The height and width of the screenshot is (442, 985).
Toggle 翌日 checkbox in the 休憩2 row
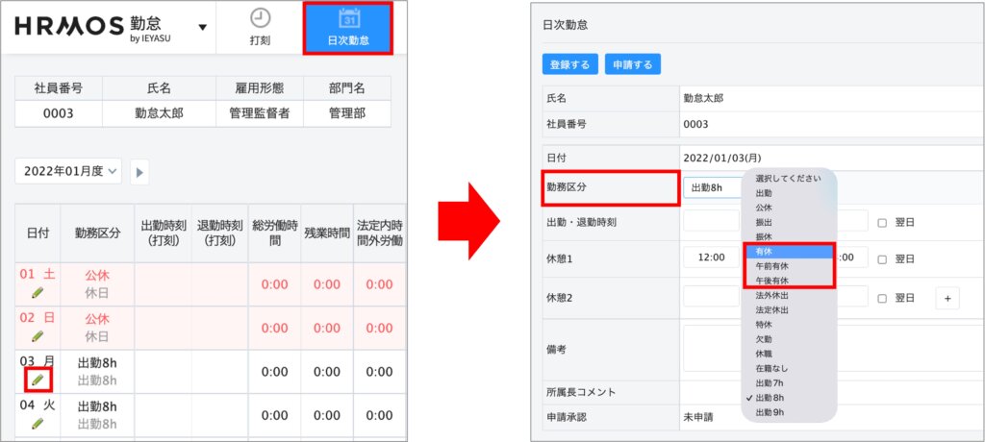point(882,298)
